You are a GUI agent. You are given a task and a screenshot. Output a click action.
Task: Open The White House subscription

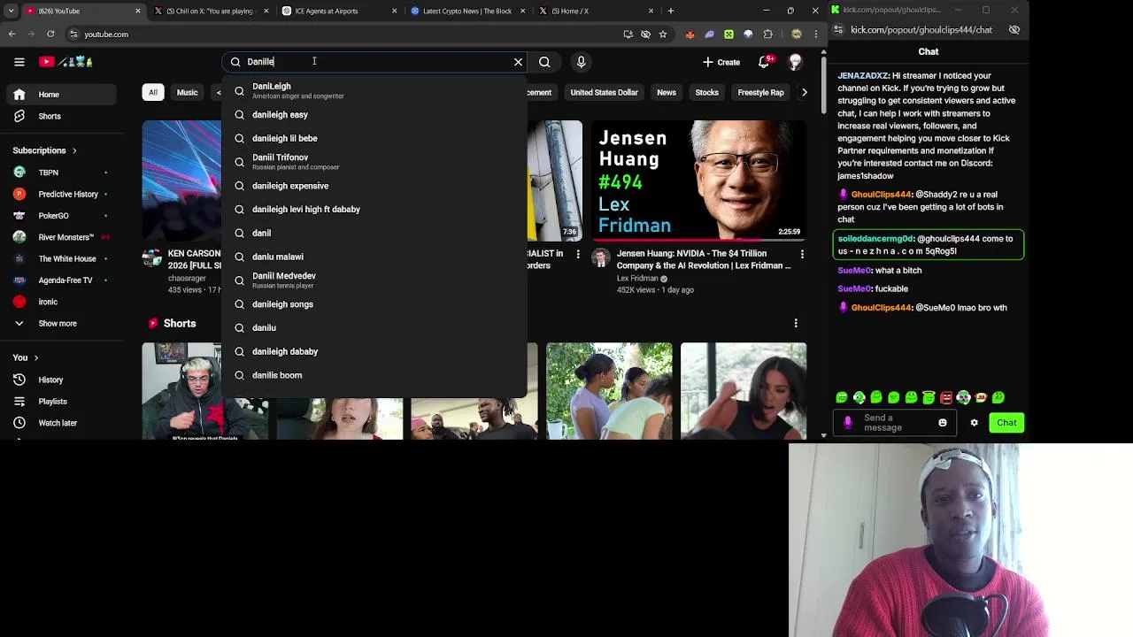click(x=59, y=258)
